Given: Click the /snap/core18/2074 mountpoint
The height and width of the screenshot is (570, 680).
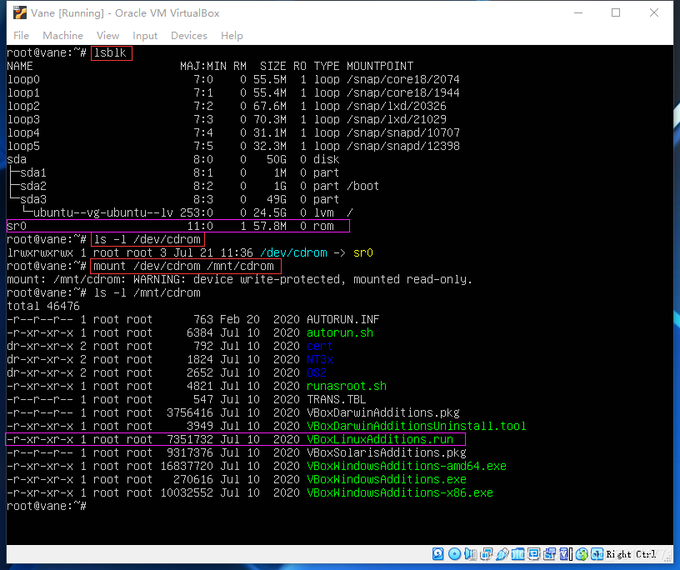Looking at the screenshot, I should click(403, 79).
